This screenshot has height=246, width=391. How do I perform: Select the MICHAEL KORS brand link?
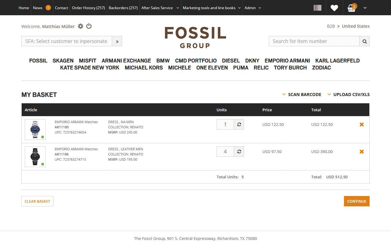tap(144, 68)
